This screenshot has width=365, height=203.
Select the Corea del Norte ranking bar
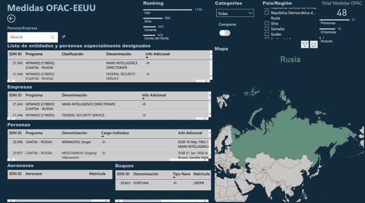[x=149, y=35]
